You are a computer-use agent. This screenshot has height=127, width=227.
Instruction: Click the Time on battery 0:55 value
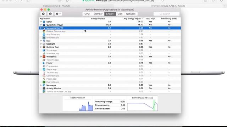pyautogui.click(x=123, y=109)
